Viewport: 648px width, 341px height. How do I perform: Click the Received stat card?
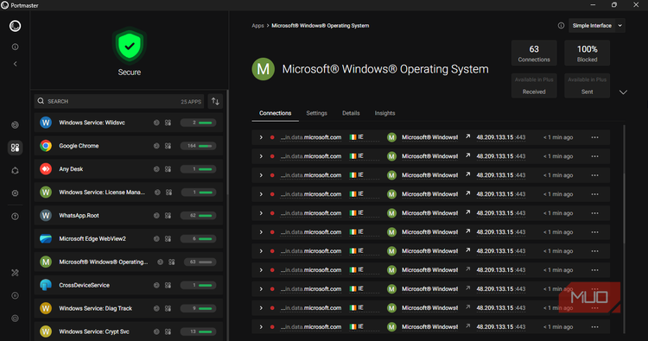(x=534, y=85)
